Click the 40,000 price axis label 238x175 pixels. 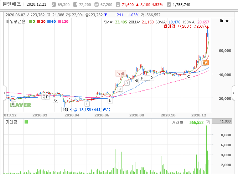(x=225, y=75)
